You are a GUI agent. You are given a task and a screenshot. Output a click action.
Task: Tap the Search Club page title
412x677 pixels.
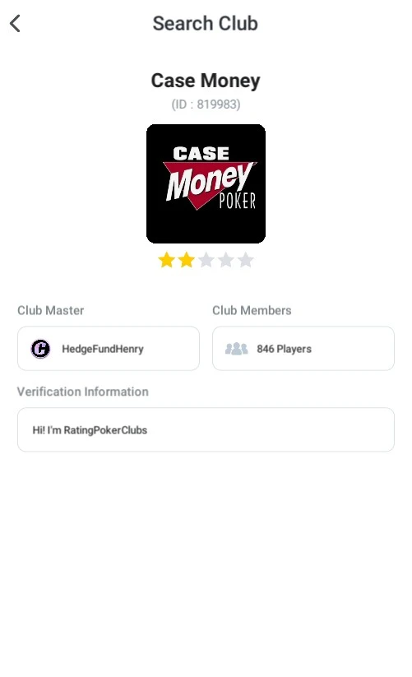click(206, 23)
